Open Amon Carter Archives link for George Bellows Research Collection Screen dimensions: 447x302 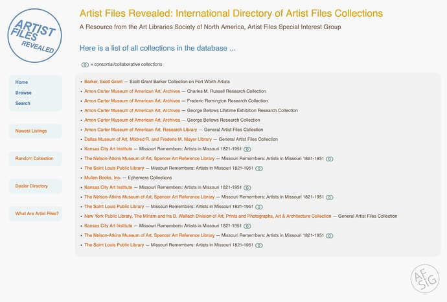point(132,120)
